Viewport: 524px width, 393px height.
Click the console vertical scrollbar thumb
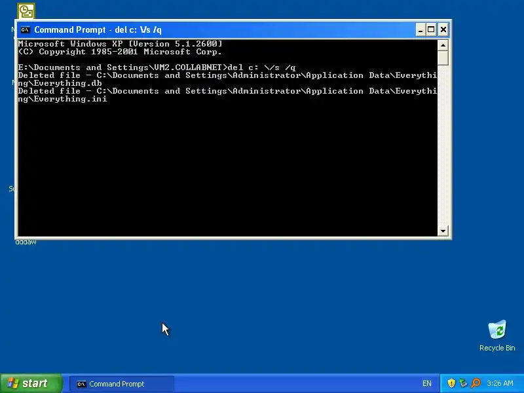pos(443,58)
